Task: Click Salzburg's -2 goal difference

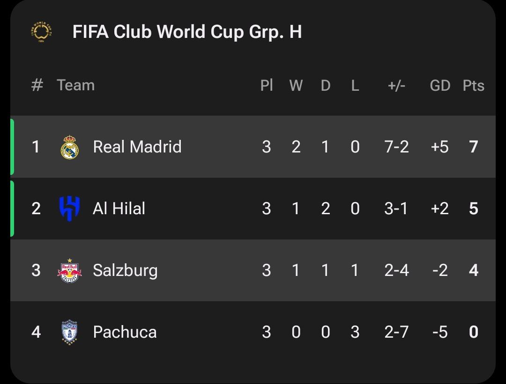Action: [440, 270]
